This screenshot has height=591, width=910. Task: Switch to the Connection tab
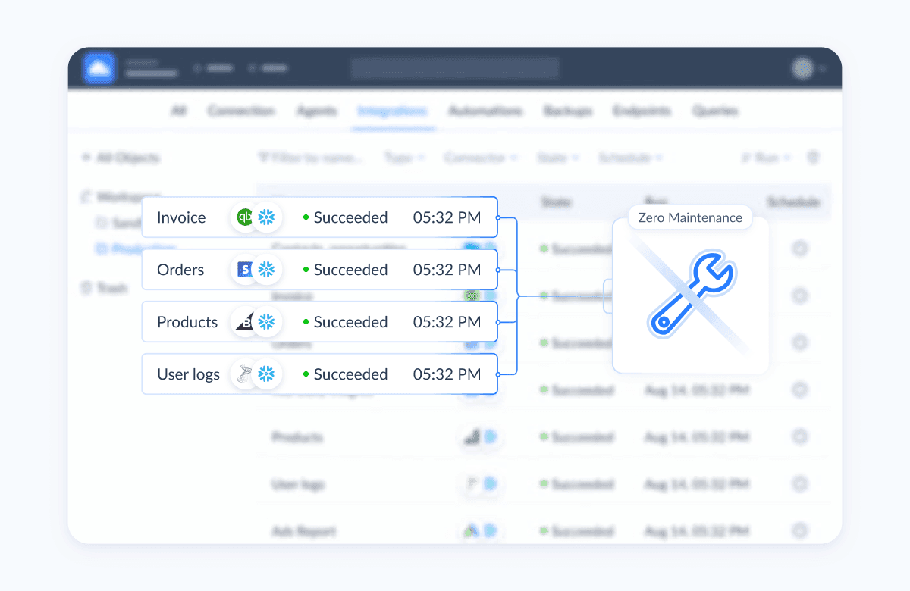(x=241, y=111)
